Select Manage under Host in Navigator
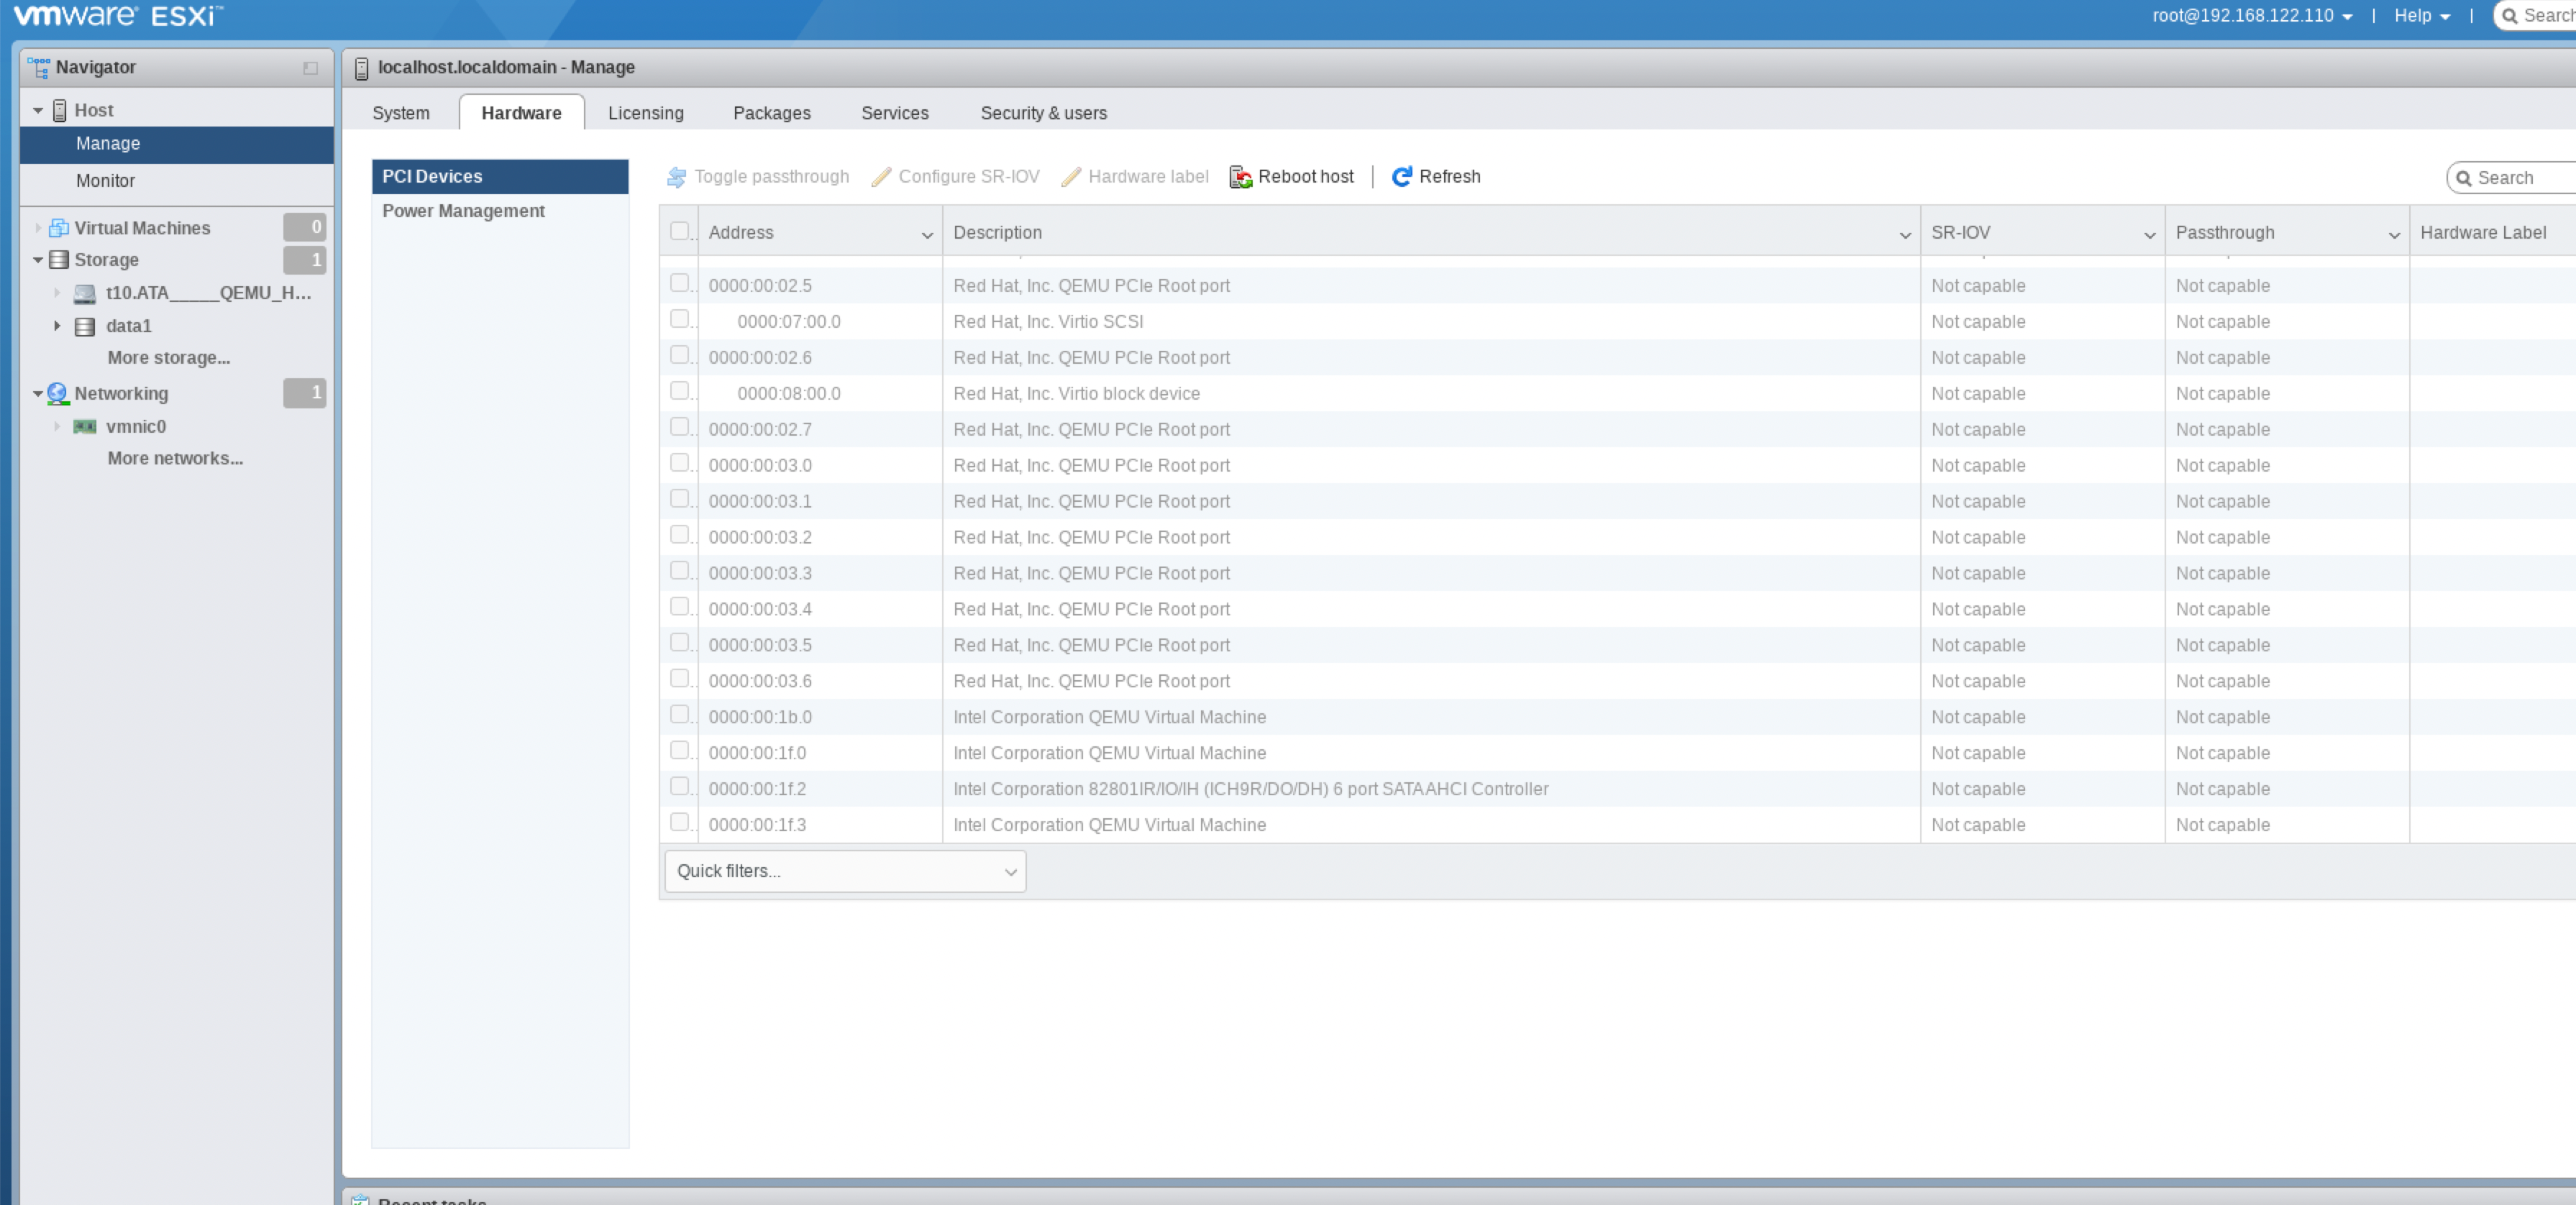Image resolution: width=2576 pixels, height=1205 pixels. pyautogui.click(x=177, y=144)
